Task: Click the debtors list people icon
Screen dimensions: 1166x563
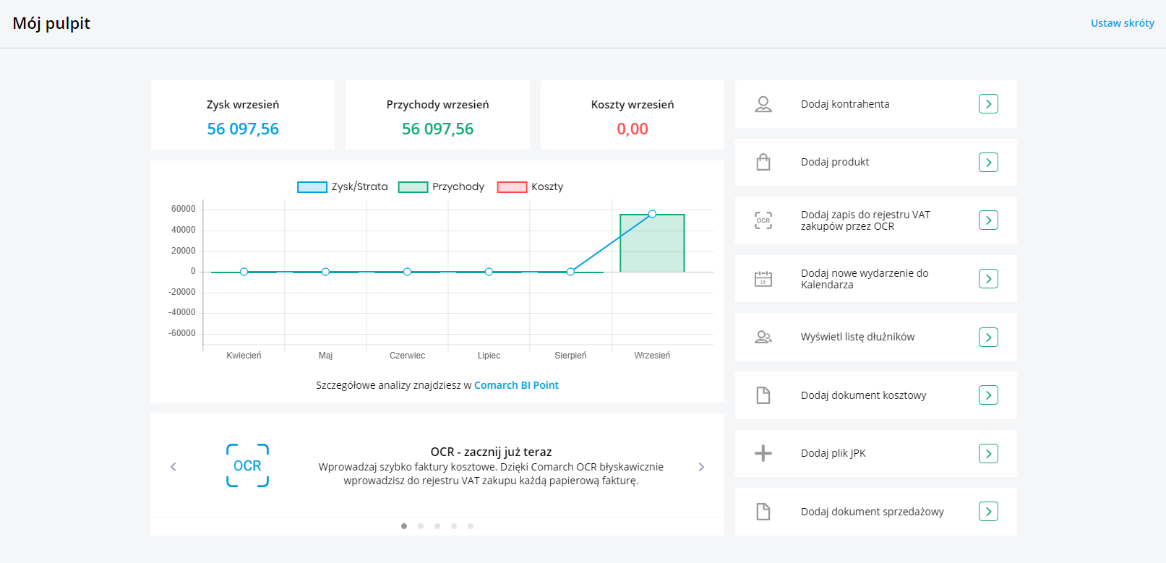Action: point(763,337)
